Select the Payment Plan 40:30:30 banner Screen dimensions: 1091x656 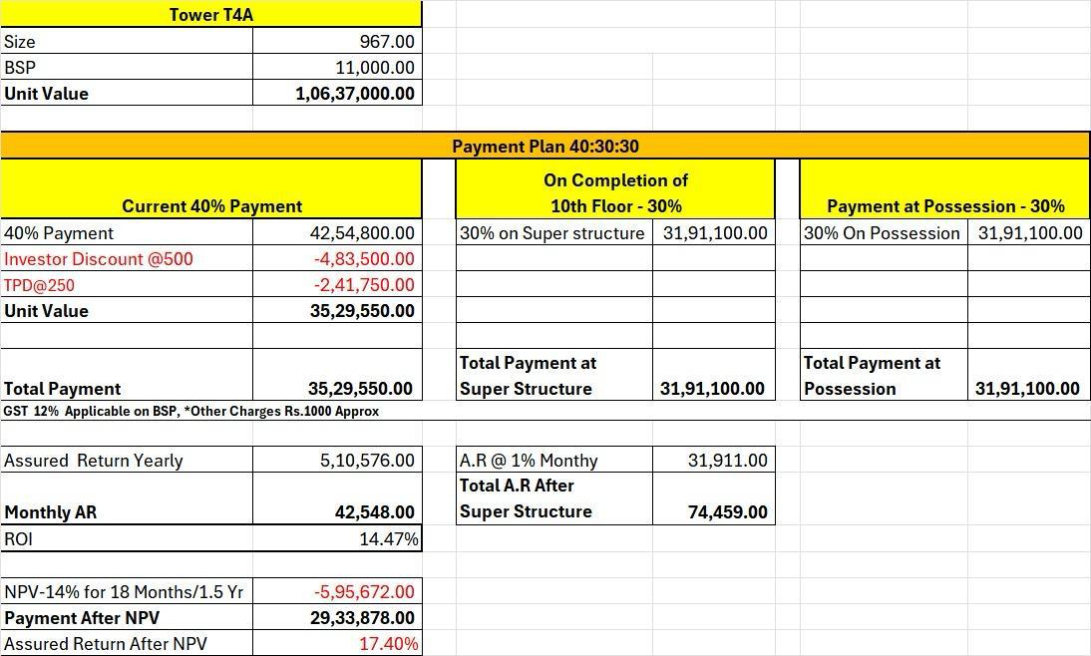[545, 146]
